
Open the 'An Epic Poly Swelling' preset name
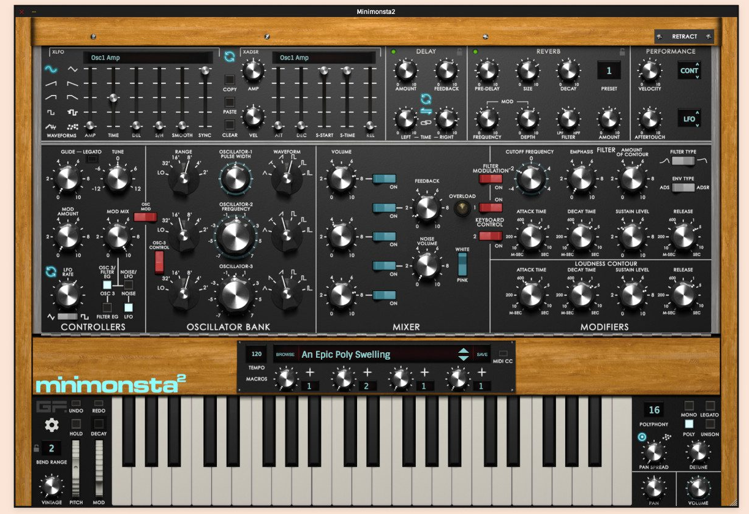click(346, 354)
